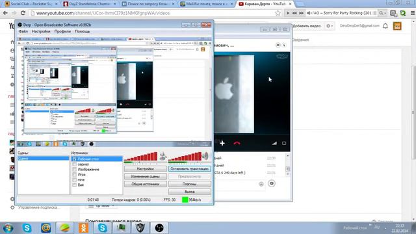Click the Настройки button in OBS
The image size is (416, 234).
(146, 169)
